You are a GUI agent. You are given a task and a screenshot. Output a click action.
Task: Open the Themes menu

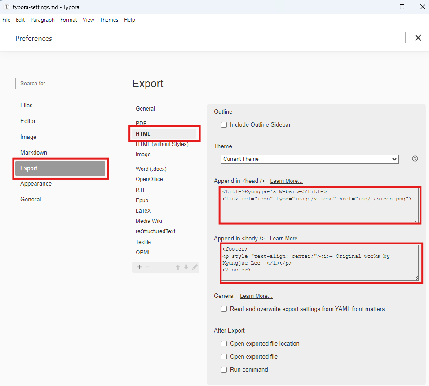point(109,20)
